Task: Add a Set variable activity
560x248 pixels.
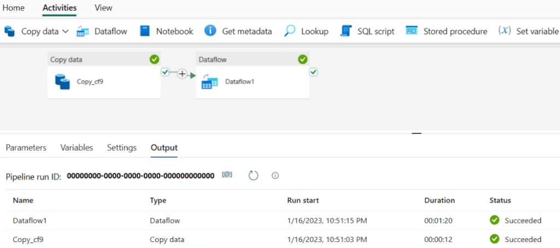Action: (x=529, y=31)
